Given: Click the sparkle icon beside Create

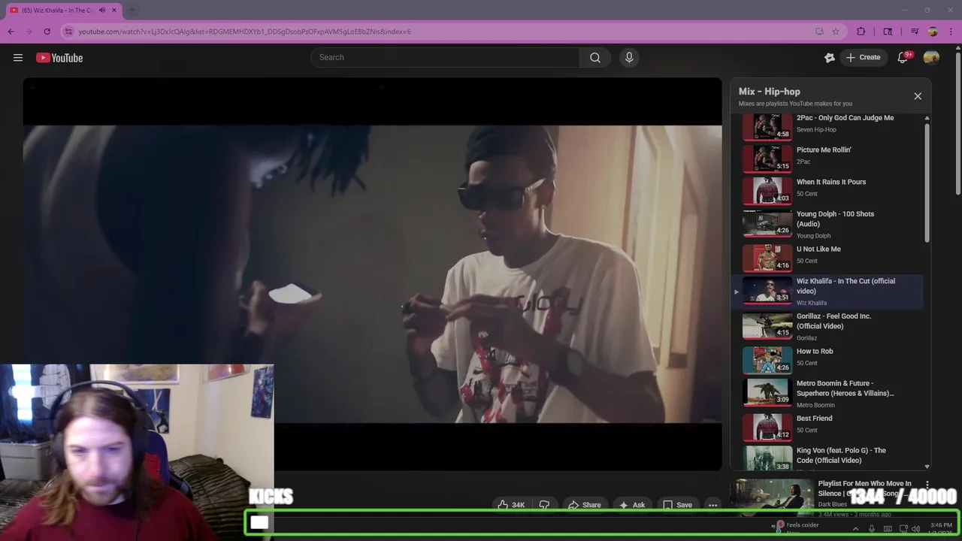Looking at the screenshot, I should click(x=830, y=58).
